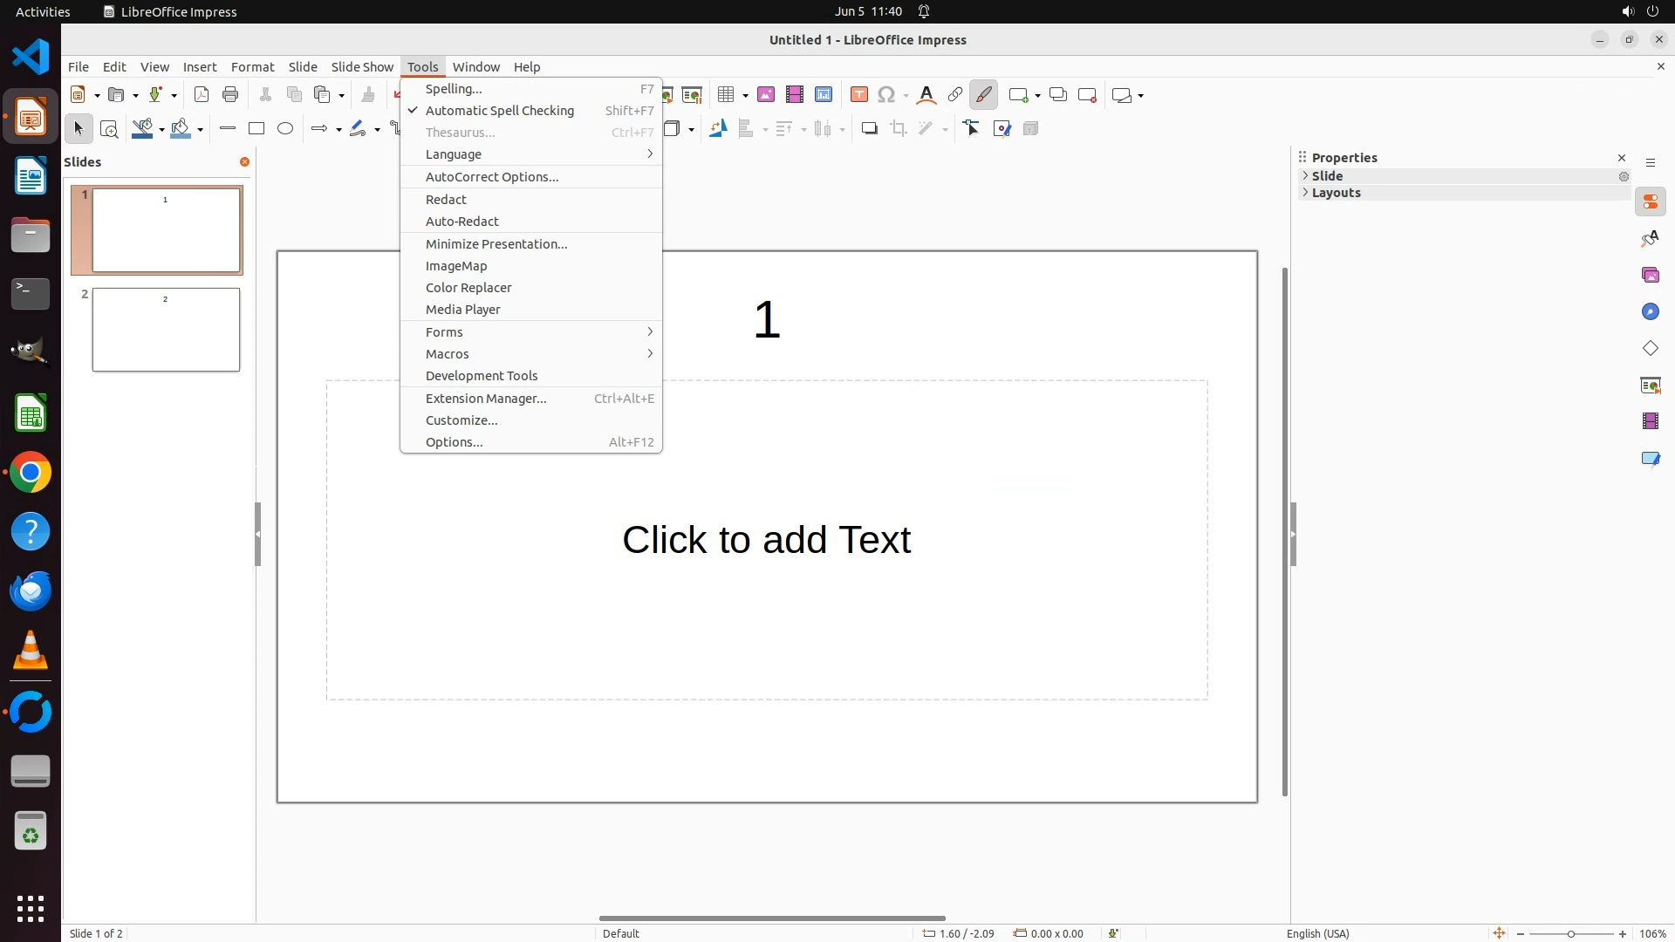The width and height of the screenshot is (1675, 942).
Task: Select the Ellipse drawing tool
Action: point(285,129)
